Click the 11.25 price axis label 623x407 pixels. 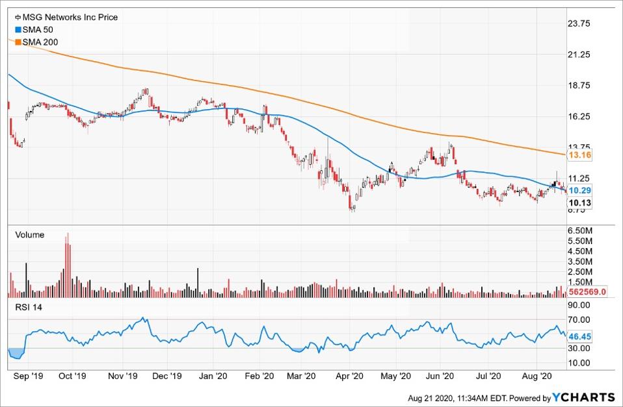(x=579, y=178)
